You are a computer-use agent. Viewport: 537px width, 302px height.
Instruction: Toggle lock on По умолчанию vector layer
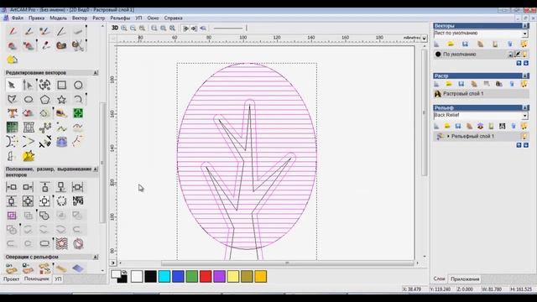510,54
